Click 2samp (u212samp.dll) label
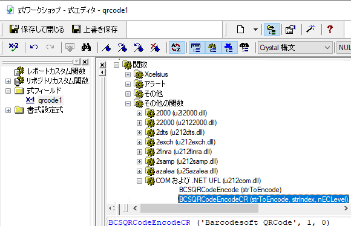Screen dimensions: 351x226 [187, 161]
